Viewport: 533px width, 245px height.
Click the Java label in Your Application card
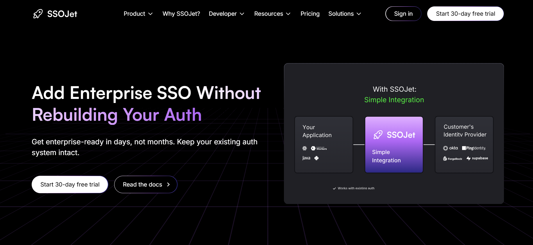pos(306,158)
